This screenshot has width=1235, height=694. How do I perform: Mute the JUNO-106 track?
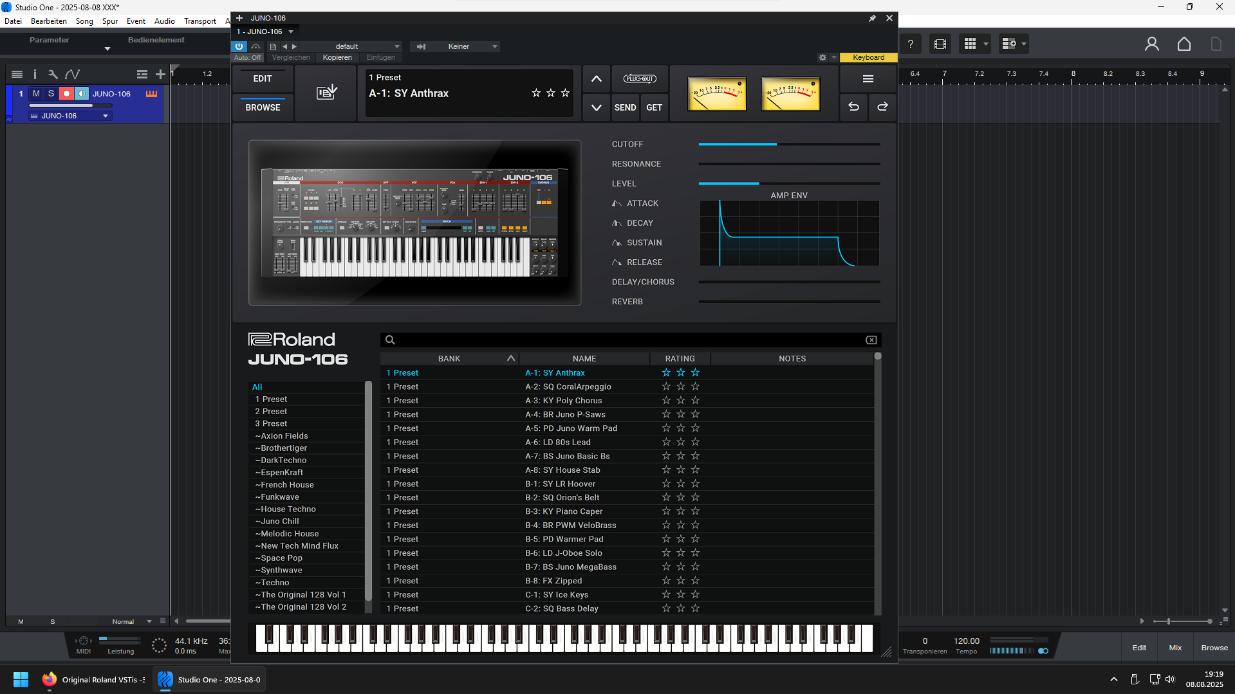[36, 94]
